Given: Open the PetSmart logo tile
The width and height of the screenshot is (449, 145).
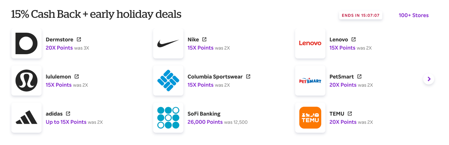Looking at the screenshot, I should point(310,80).
